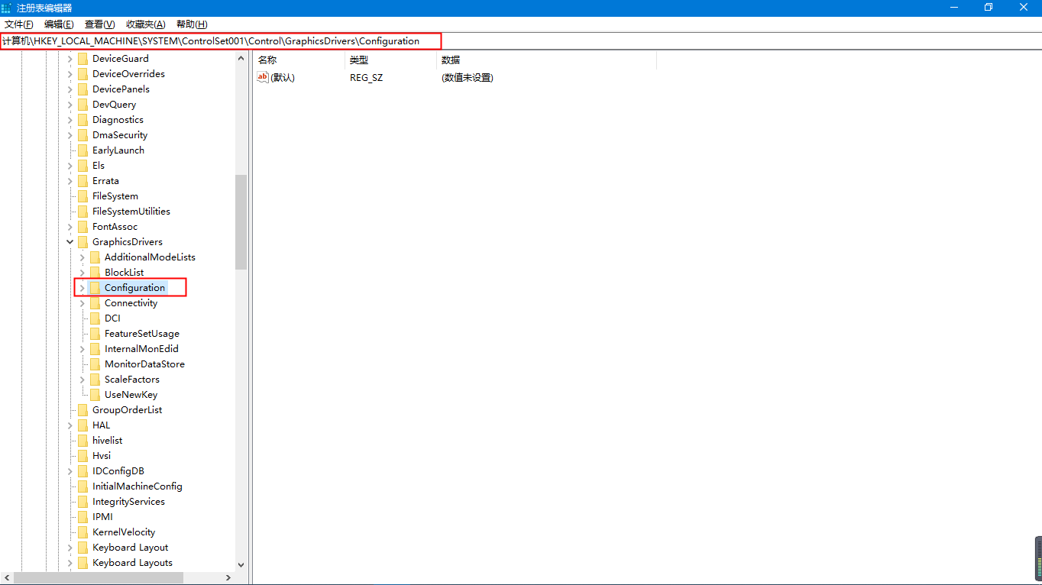This screenshot has width=1042, height=585.
Task: Select the FeatureSetUsage registry key
Action: tap(141, 334)
